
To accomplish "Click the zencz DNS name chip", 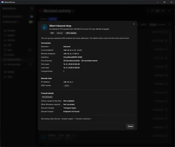I will click(x=67, y=86).
